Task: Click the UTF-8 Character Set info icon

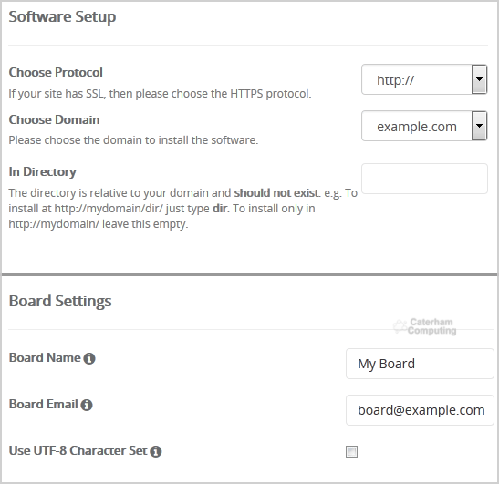Action: pyautogui.click(x=156, y=451)
